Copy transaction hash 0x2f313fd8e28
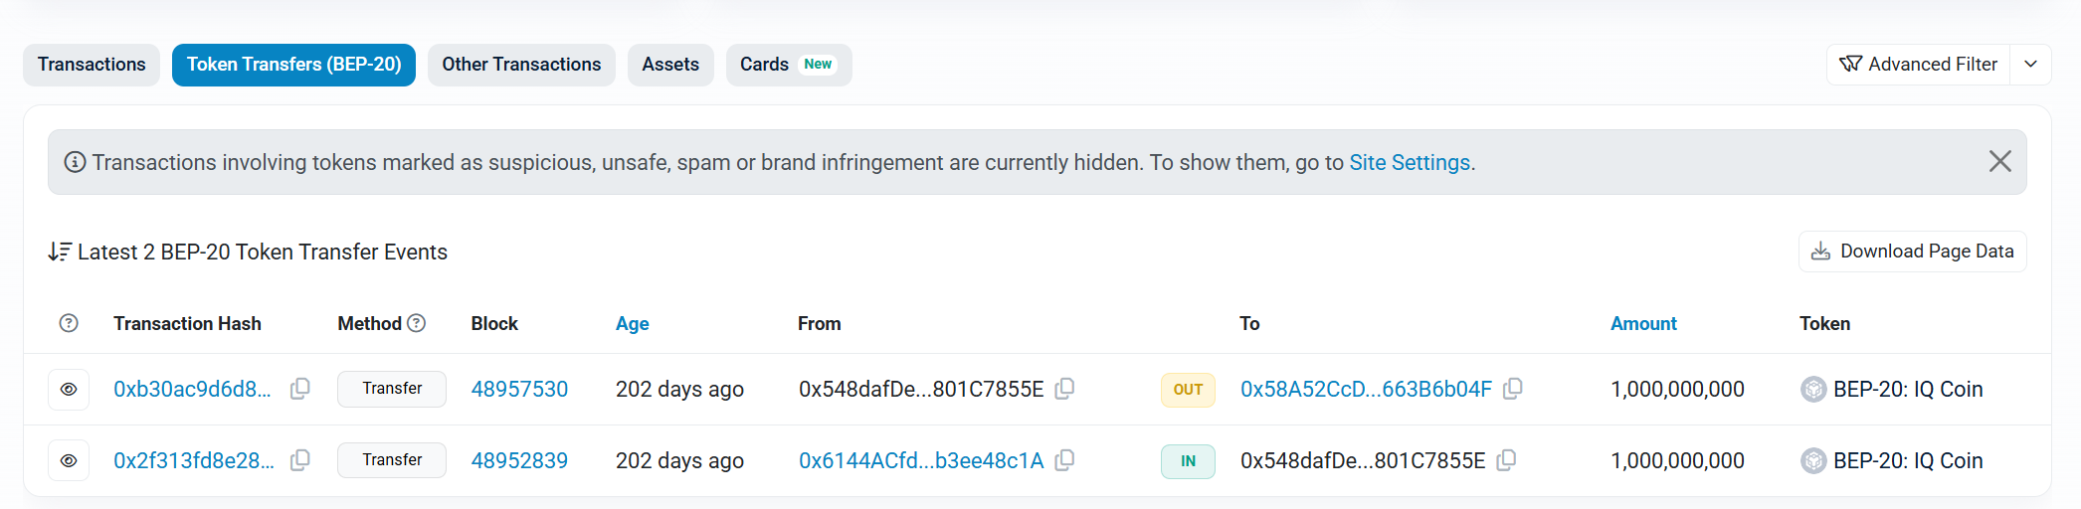This screenshot has height=509, width=2081. point(299,460)
